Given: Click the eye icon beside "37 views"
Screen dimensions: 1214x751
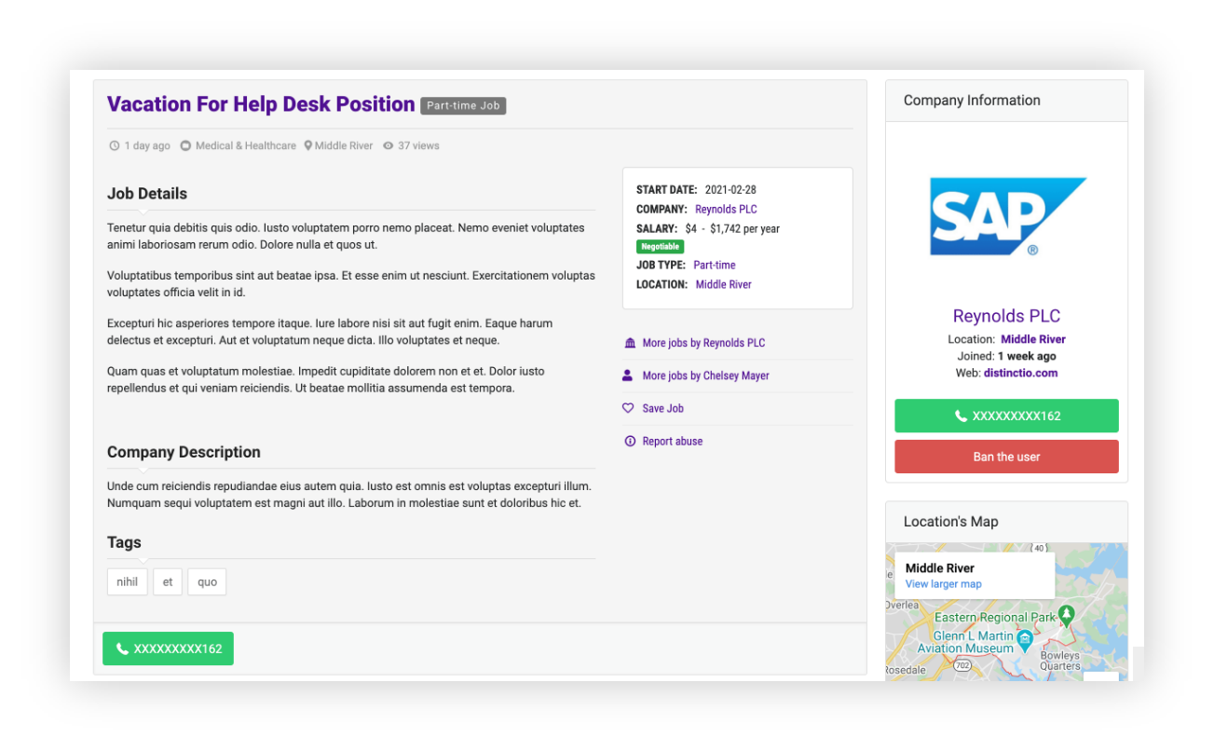Looking at the screenshot, I should click(x=390, y=145).
